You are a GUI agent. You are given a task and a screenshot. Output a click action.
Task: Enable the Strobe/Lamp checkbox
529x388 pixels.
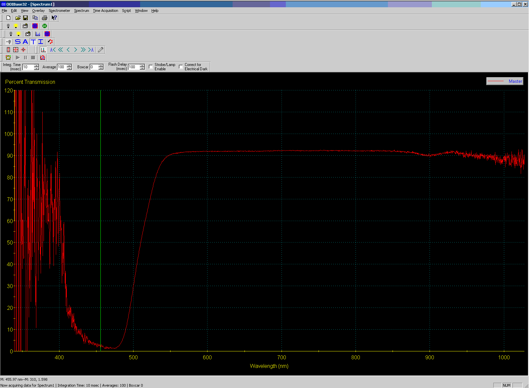tap(151, 67)
